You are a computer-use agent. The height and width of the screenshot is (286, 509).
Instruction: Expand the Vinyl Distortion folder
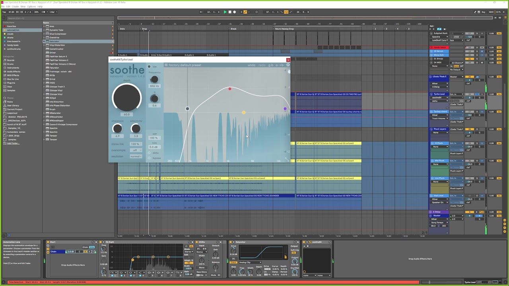(x=45, y=45)
